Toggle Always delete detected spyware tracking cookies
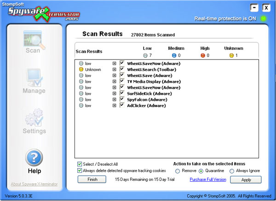 click(80, 170)
